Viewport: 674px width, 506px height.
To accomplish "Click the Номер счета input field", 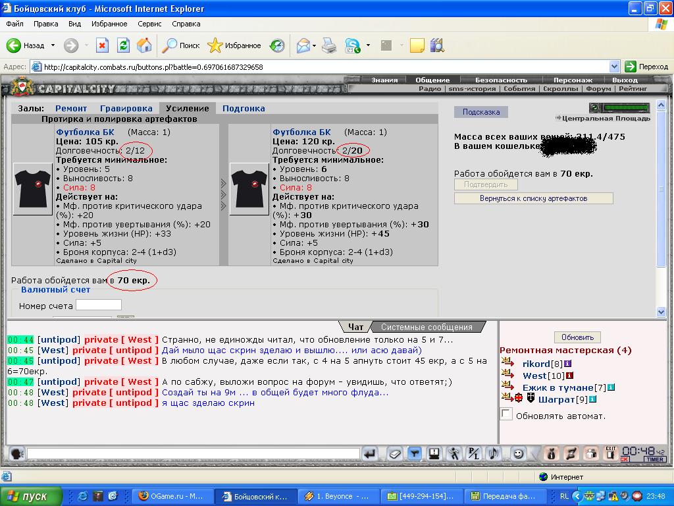I will tap(99, 305).
